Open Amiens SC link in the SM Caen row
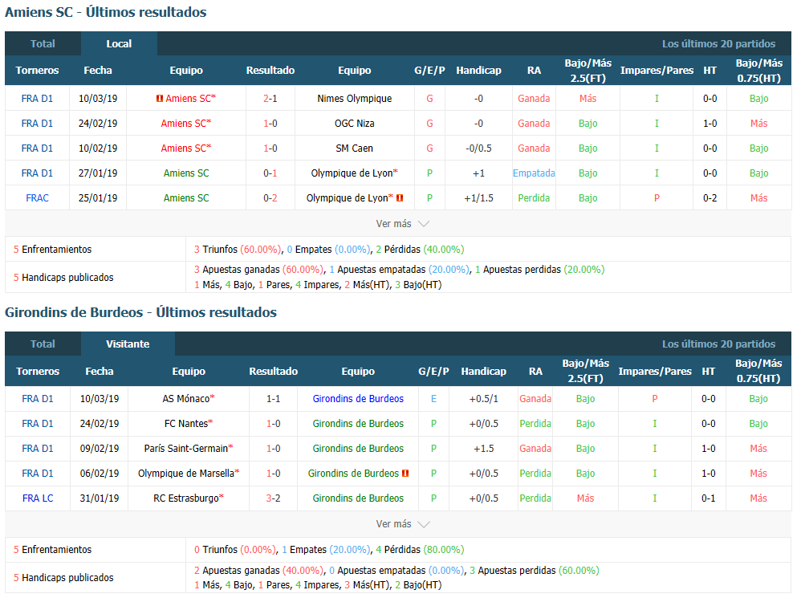The height and width of the screenshot is (598, 797). click(x=184, y=148)
